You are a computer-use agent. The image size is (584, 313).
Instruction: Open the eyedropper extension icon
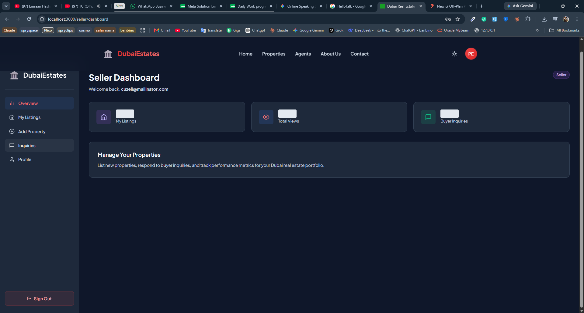473,19
